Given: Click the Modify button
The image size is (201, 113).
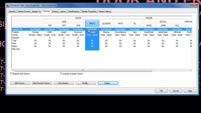Looking at the screenshot, I should coord(86,83).
